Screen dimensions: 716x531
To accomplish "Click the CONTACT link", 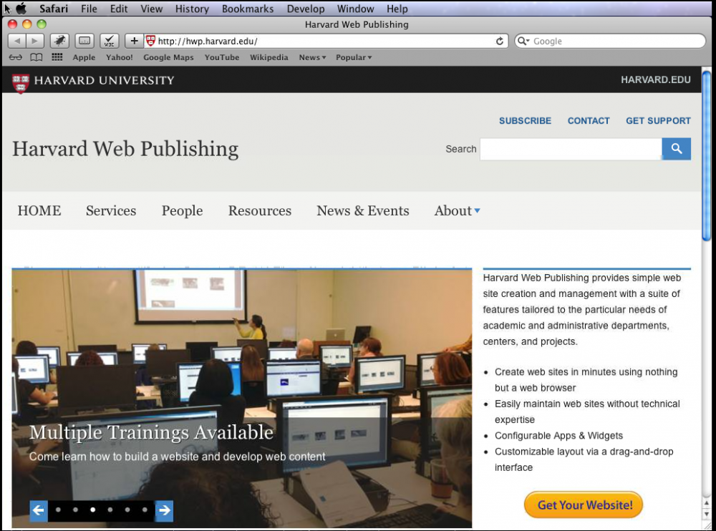I will (x=589, y=120).
